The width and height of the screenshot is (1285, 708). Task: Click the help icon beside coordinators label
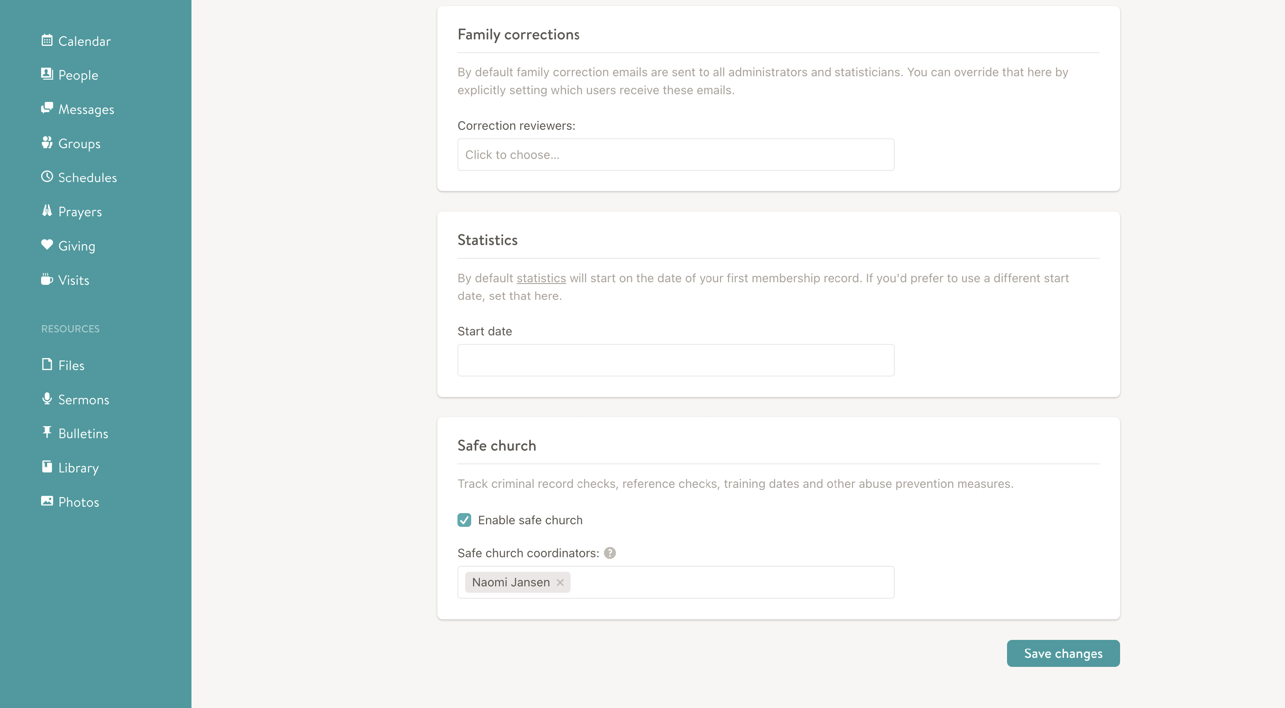pos(610,553)
